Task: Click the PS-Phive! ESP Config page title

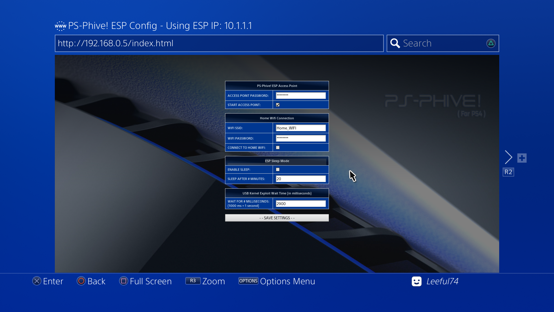Action: (160, 26)
